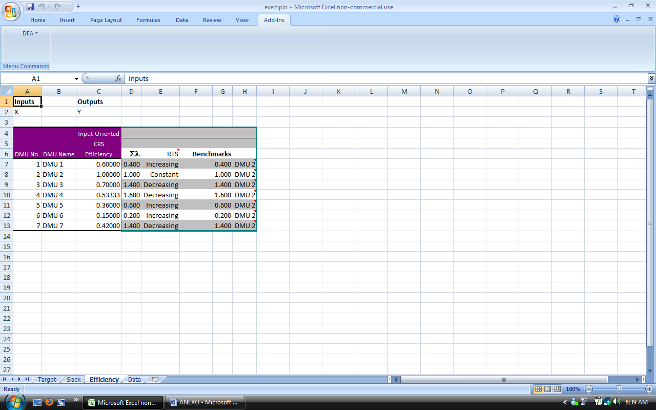Image resolution: width=656 pixels, height=410 pixels.
Task: Switch to Page Break Preview in status bar
Action: pos(557,389)
